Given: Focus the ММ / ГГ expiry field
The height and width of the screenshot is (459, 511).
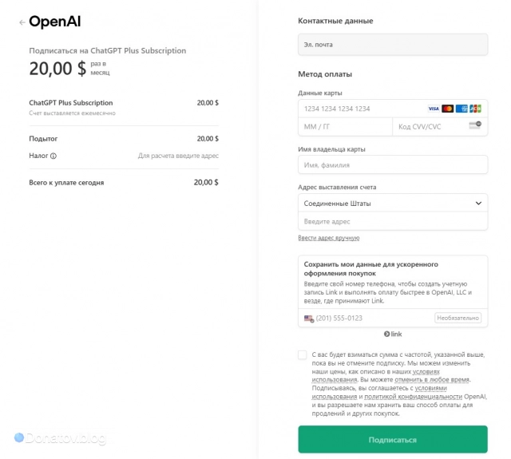Looking at the screenshot, I should (345, 126).
